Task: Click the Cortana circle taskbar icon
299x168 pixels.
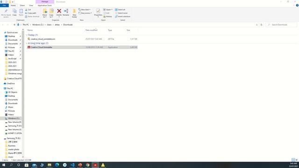Action: point(19,165)
